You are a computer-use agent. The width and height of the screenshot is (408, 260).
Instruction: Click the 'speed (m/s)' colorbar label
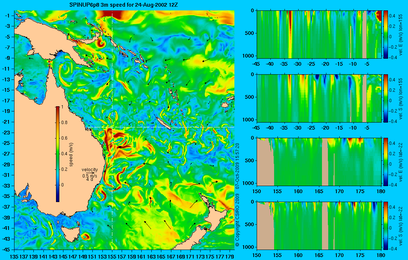[x=71, y=155]
